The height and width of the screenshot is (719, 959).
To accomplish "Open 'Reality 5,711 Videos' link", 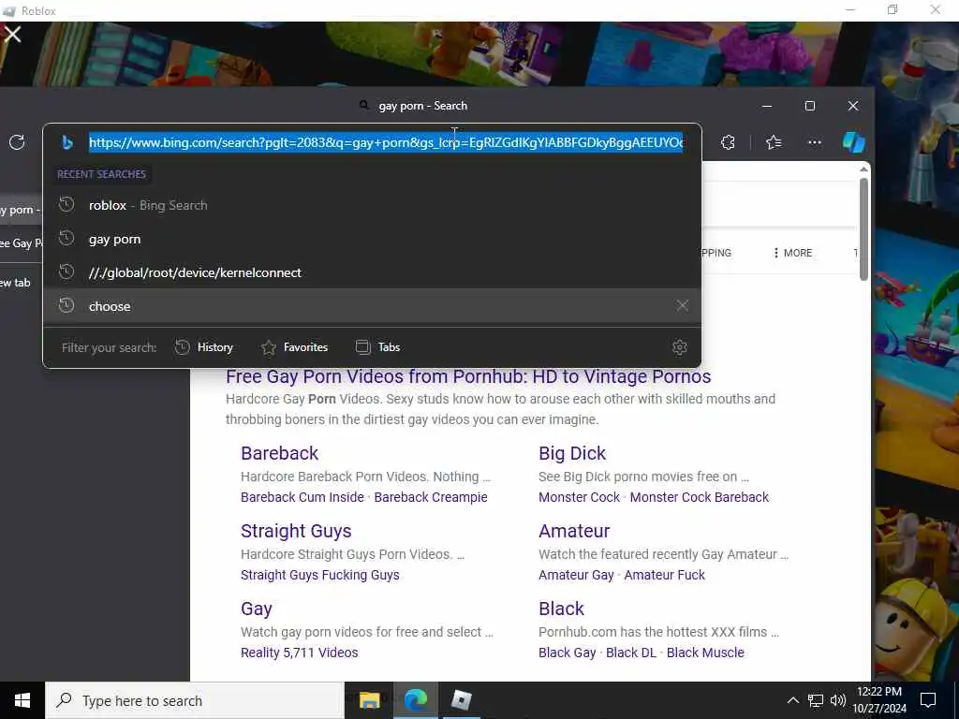I will 299,653.
